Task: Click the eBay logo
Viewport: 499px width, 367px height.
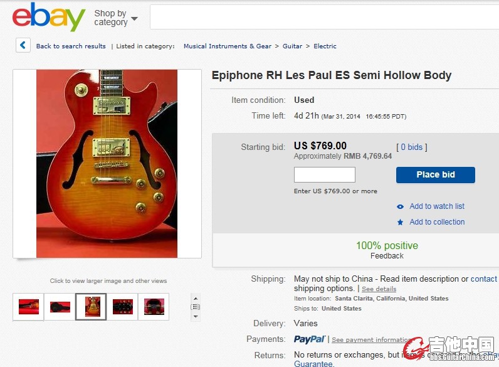Action: pos(49,17)
